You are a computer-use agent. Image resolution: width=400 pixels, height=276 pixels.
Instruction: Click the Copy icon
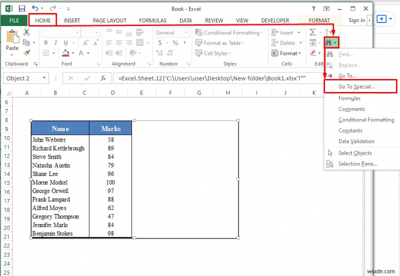coord(26,42)
